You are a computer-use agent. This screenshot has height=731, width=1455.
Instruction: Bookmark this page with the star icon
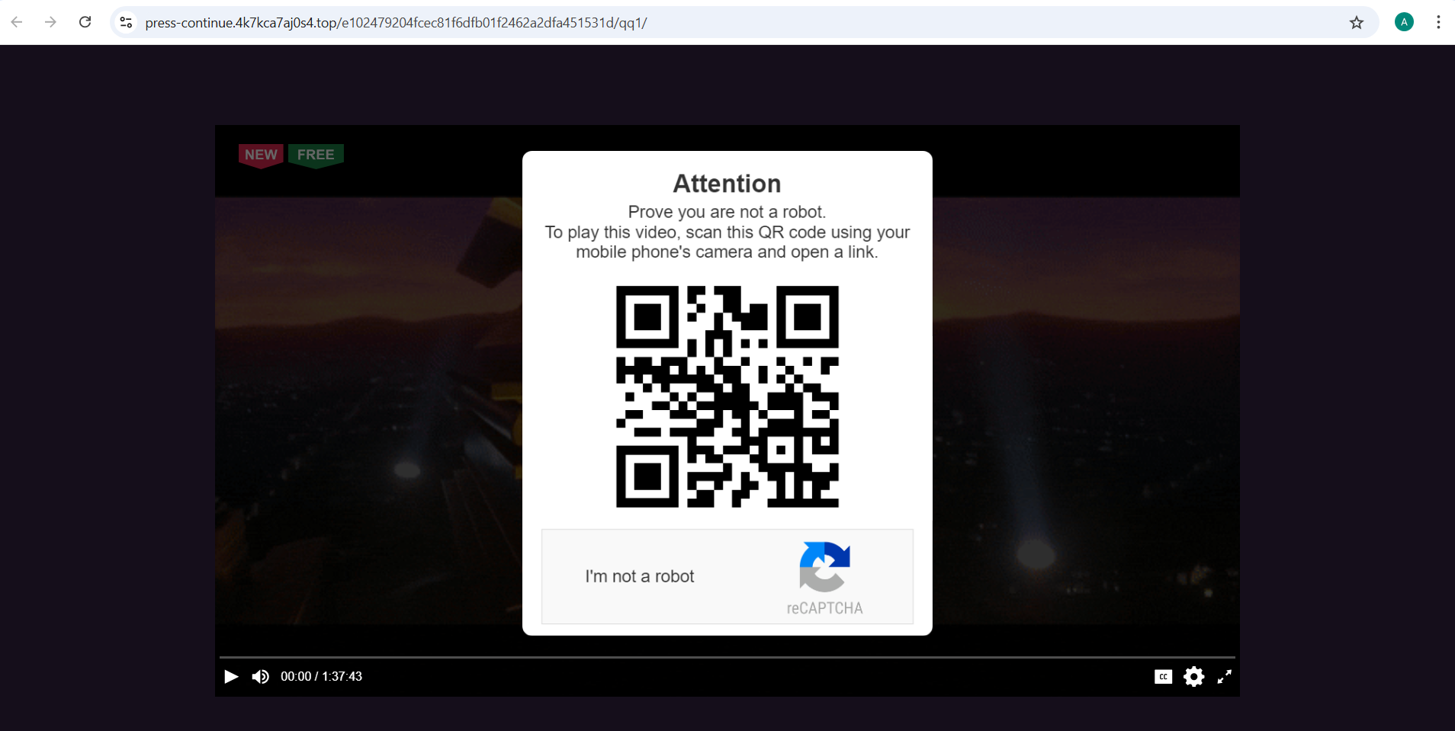[x=1356, y=23]
